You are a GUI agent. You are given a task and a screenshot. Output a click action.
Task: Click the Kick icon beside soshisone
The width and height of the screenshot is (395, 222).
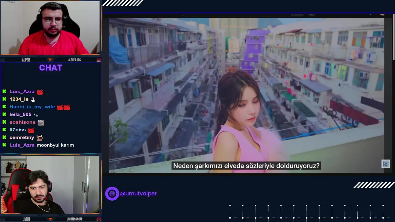[4, 122]
